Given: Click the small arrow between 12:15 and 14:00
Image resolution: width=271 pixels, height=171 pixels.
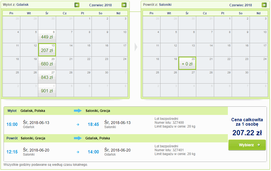Looking at the screenshot, I should (x=78, y=152).
